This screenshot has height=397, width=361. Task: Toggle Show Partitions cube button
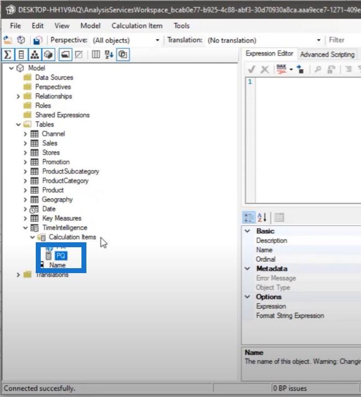click(x=48, y=55)
